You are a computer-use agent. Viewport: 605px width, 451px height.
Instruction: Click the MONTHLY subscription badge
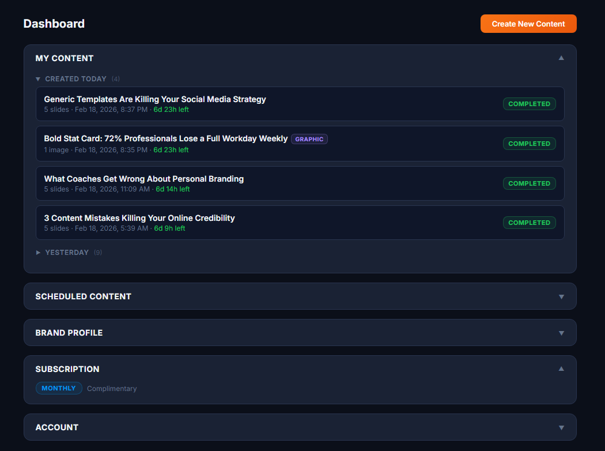59,388
